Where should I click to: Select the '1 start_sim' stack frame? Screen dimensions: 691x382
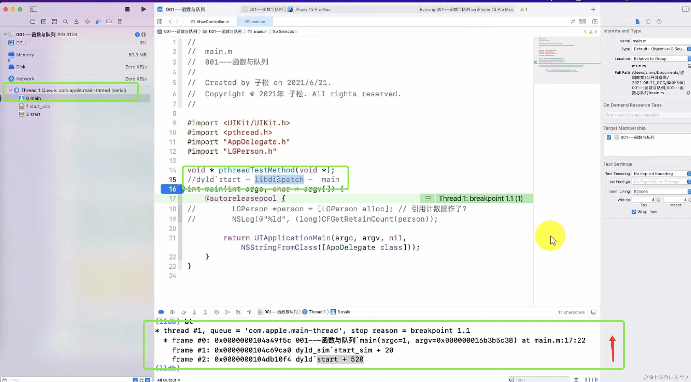tap(38, 106)
